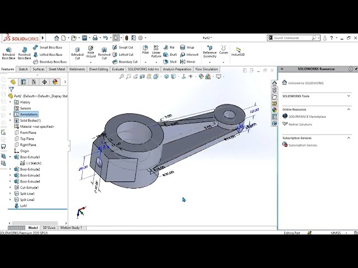This screenshot has height=268, width=358.
Task: Switch to the Surfaces tab
Action: [x=39, y=69]
